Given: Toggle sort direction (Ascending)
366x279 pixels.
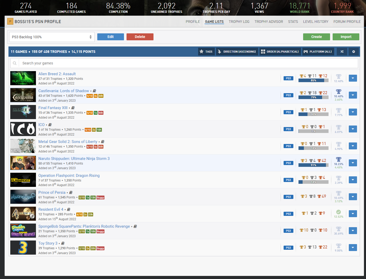Looking at the screenshot, I should pos(237,52).
